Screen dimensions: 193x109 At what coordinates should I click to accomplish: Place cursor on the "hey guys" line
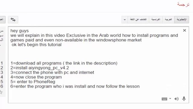pyautogui.click(x=20, y=31)
